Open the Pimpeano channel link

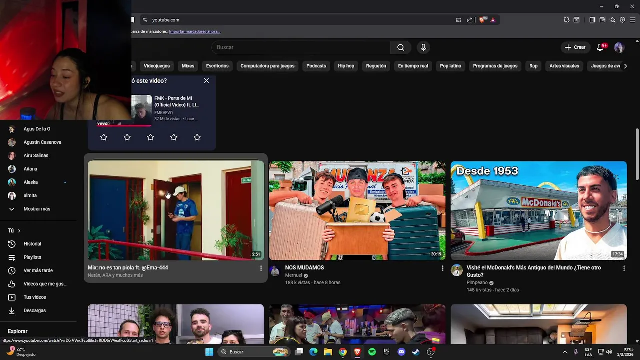pos(477,282)
